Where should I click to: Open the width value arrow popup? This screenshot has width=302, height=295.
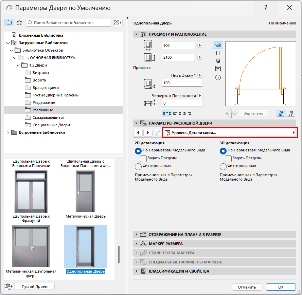200,45
